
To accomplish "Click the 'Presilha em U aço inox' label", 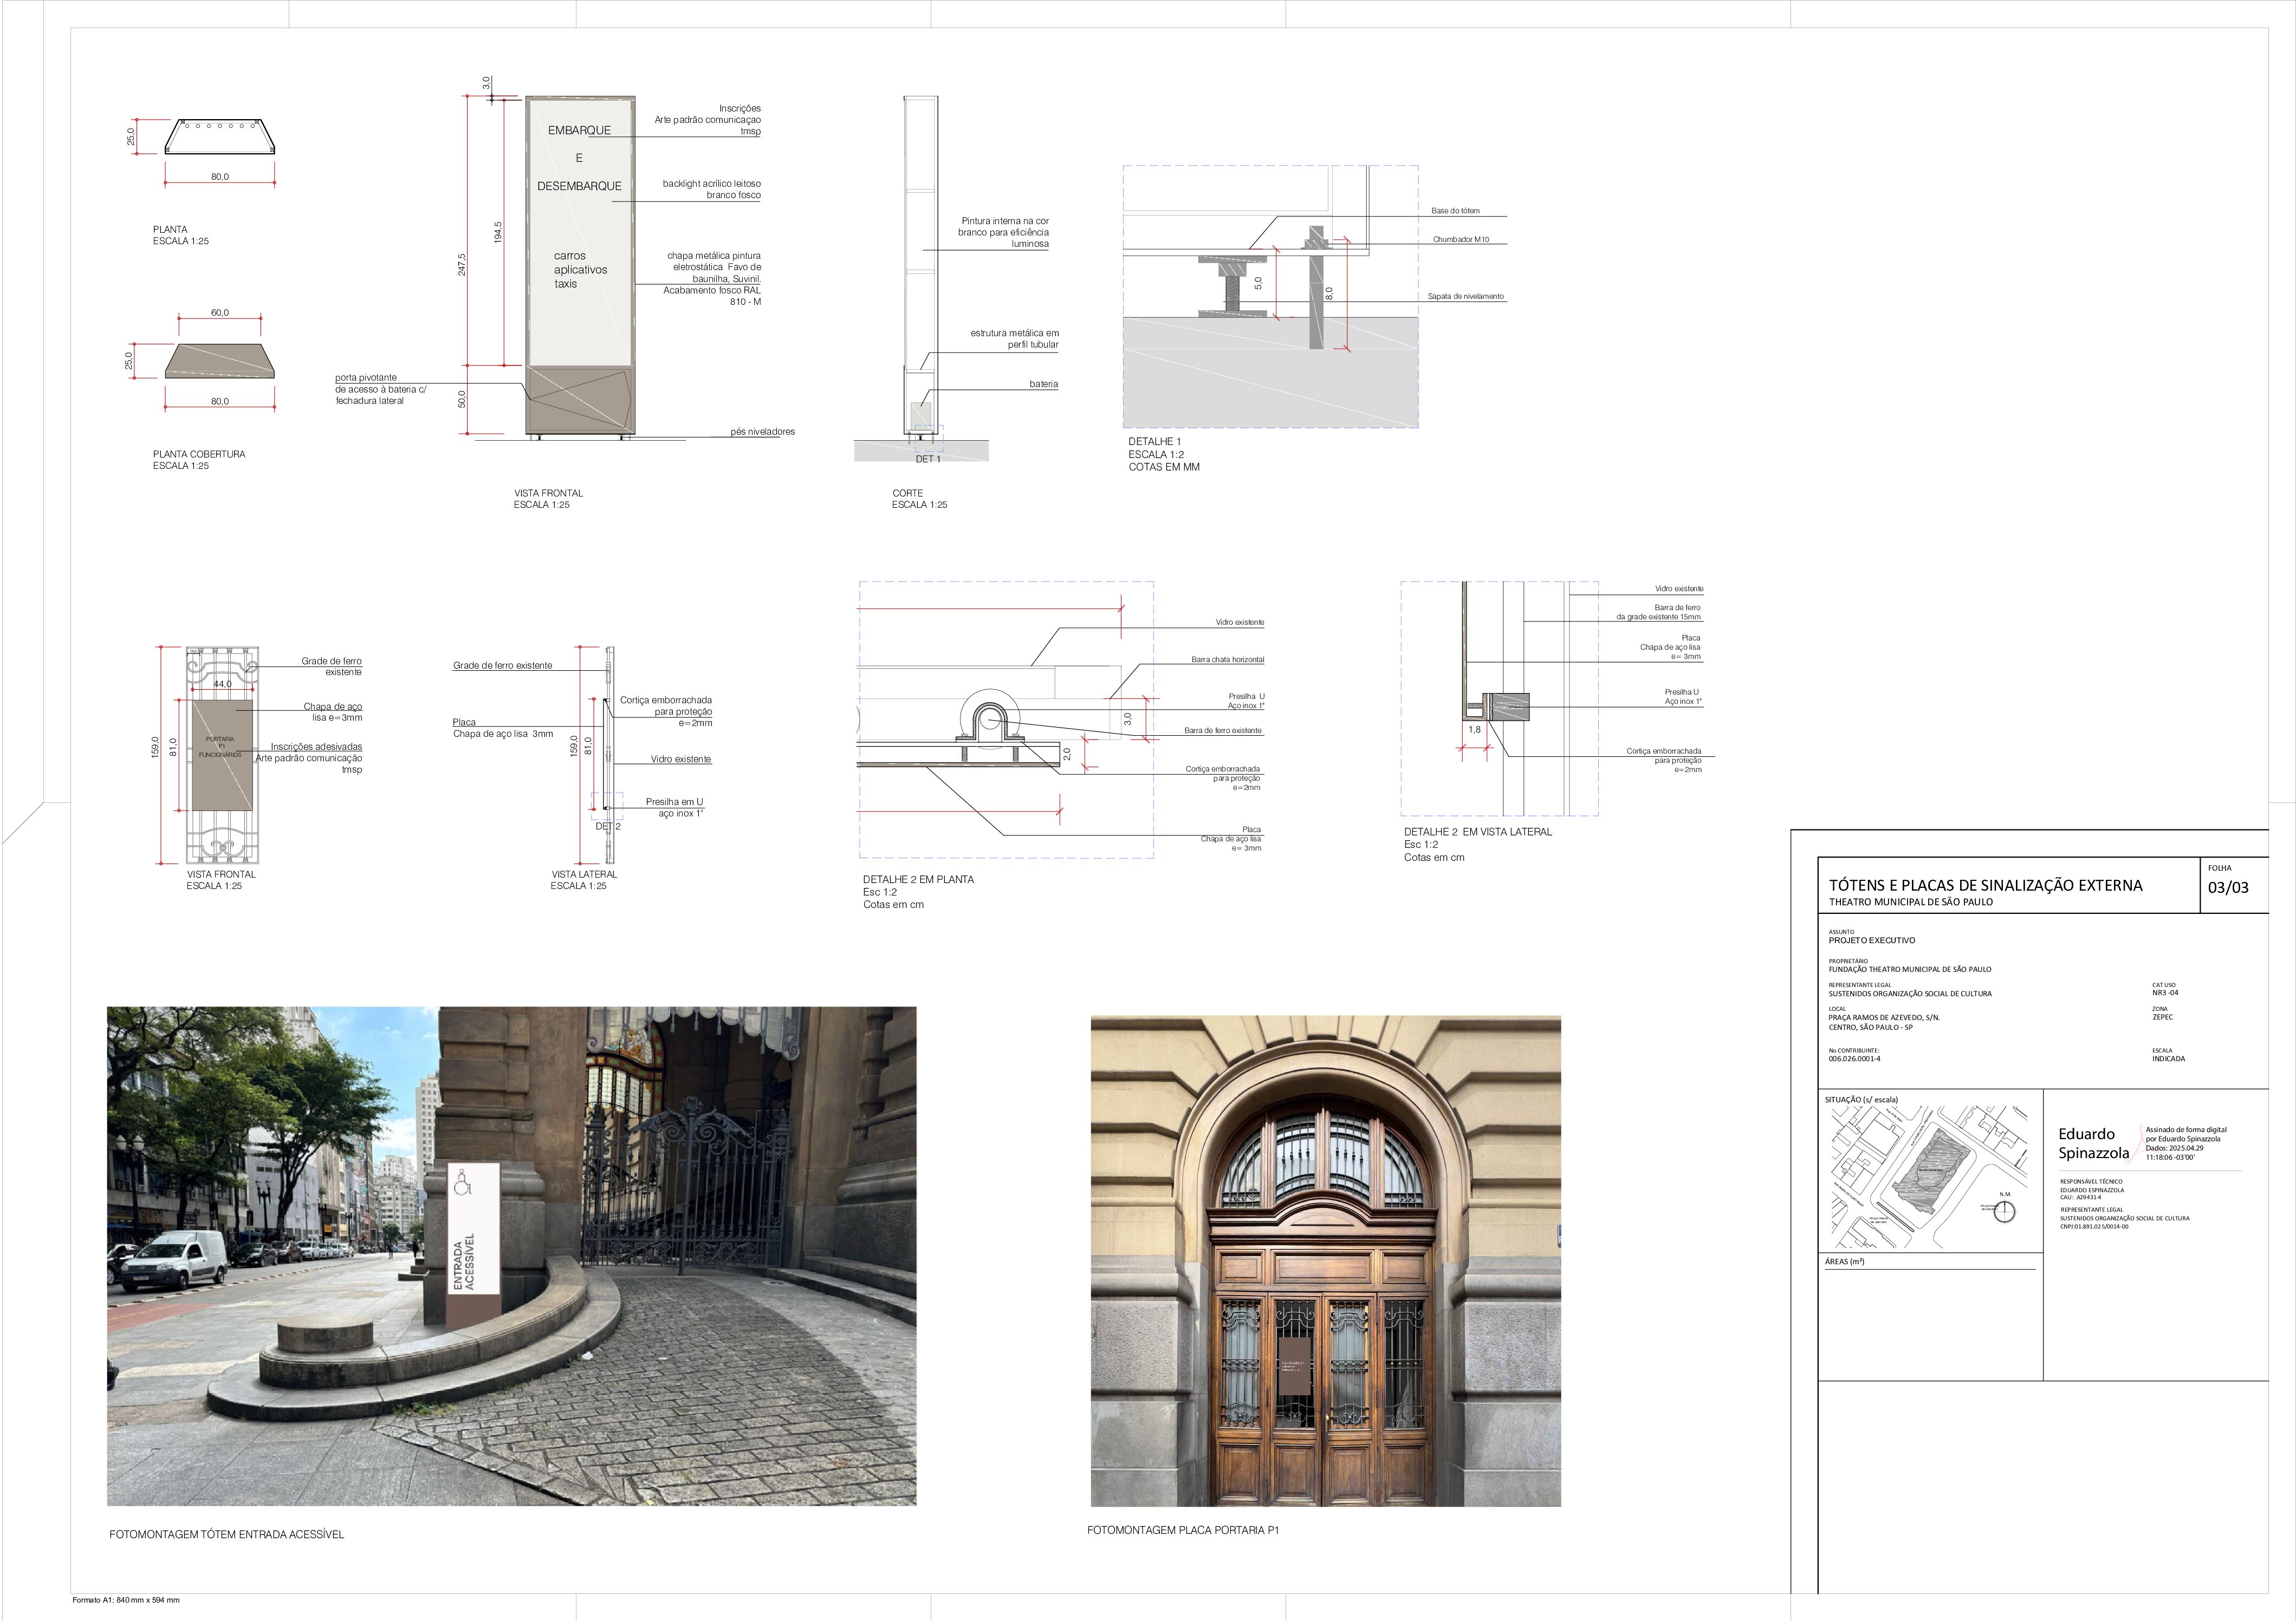I will (x=674, y=807).
